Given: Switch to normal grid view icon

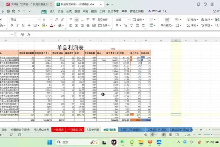Looking at the screenshot, I should click(164, 135).
